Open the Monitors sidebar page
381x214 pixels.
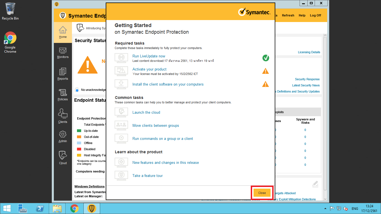pos(63,53)
